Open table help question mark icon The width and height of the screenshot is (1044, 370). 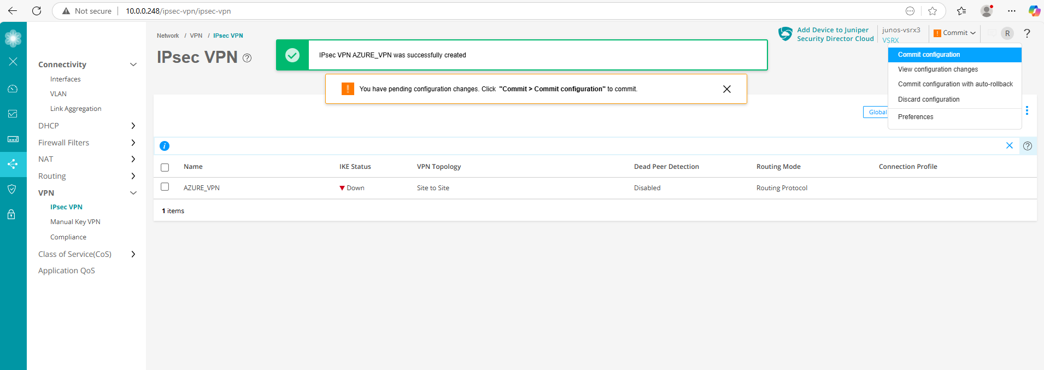(x=1028, y=146)
